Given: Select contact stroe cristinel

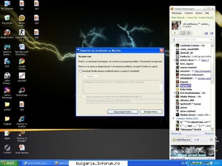Looking at the screenshot, I should point(188,111).
